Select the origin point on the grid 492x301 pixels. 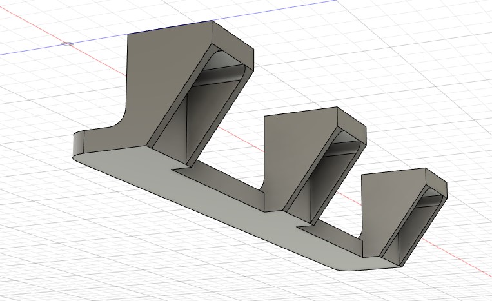(68, 44)
